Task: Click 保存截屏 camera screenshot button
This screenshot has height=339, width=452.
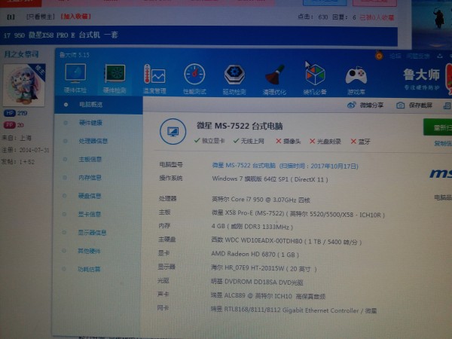Action: point(414,105)
